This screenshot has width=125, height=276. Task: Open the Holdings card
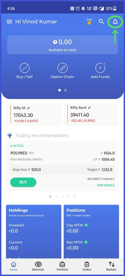[34, 231]
